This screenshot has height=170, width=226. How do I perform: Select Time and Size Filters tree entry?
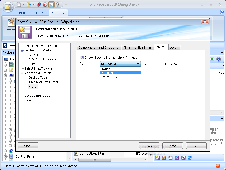click(43, 82)
